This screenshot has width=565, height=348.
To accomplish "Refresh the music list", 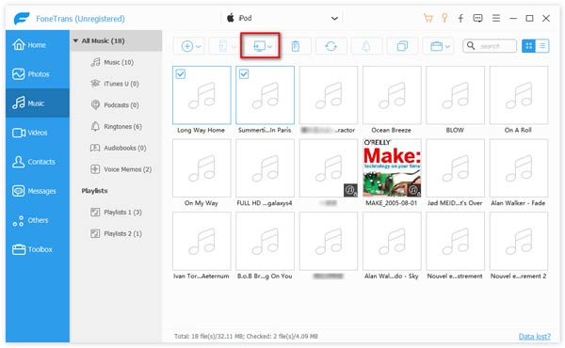I will click(331, 46).
